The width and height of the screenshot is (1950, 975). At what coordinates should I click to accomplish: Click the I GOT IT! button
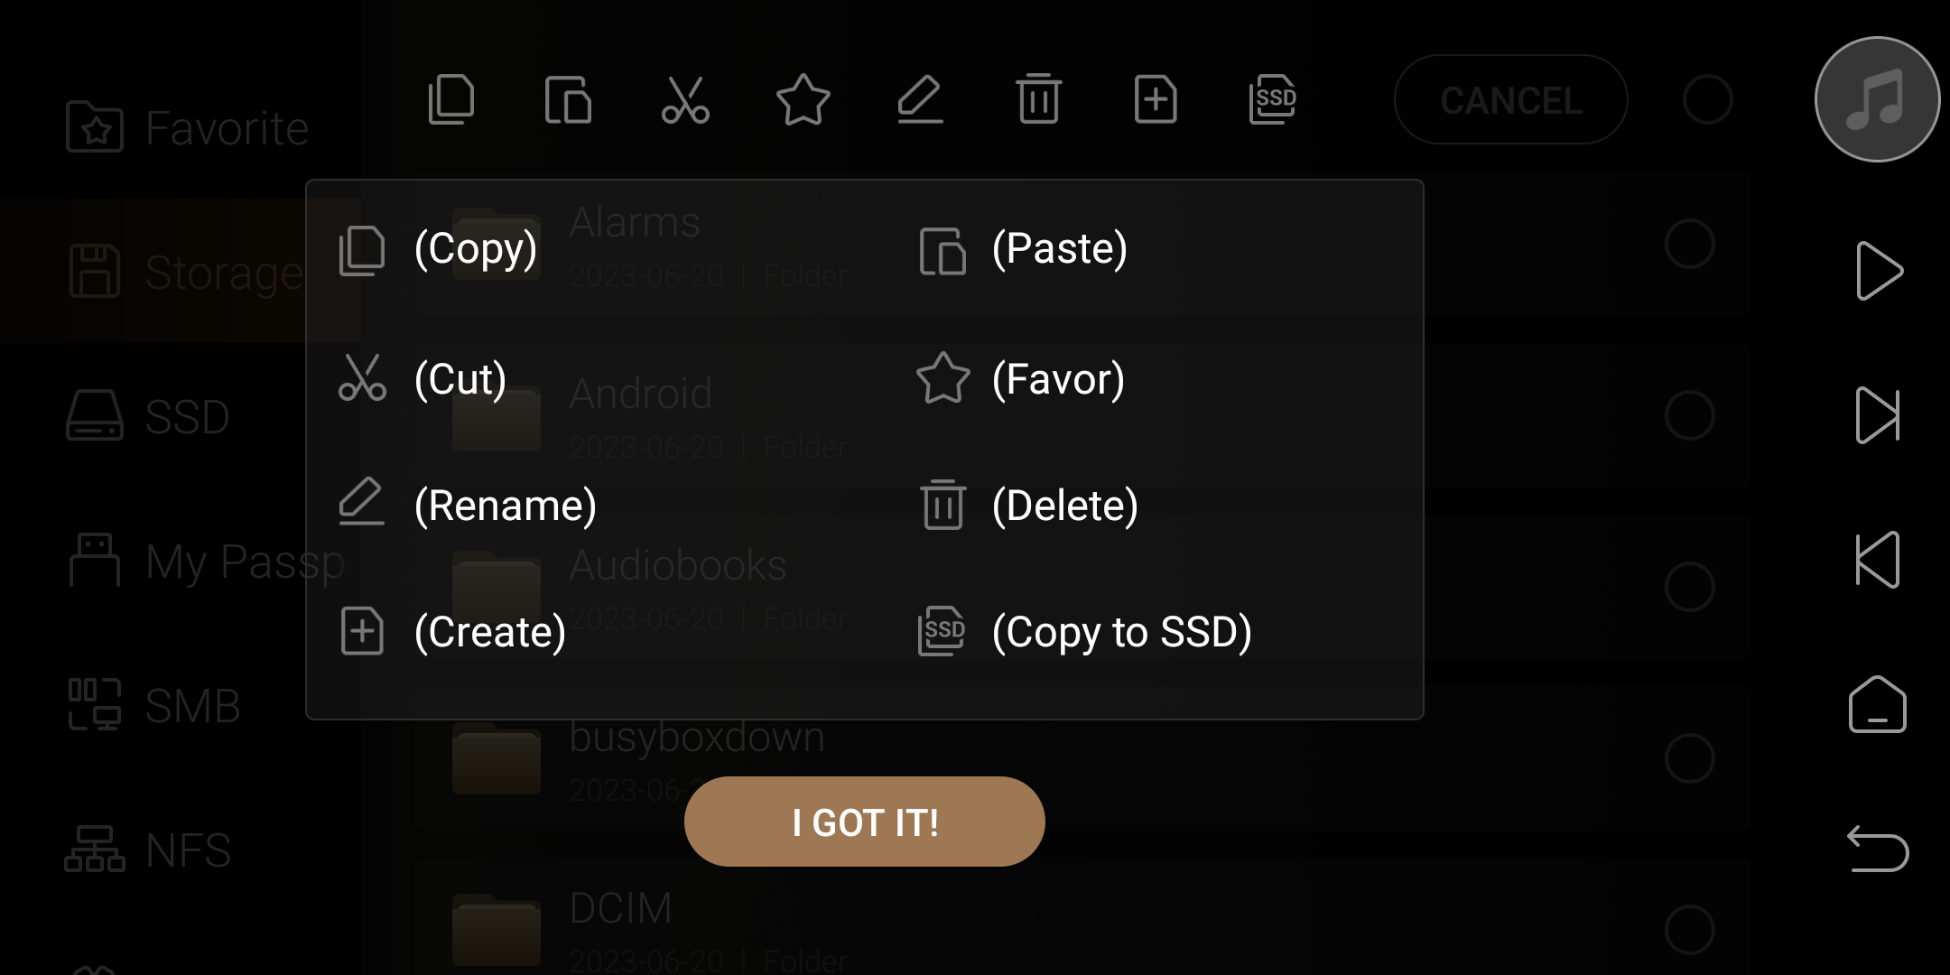(x=865, y=822)
